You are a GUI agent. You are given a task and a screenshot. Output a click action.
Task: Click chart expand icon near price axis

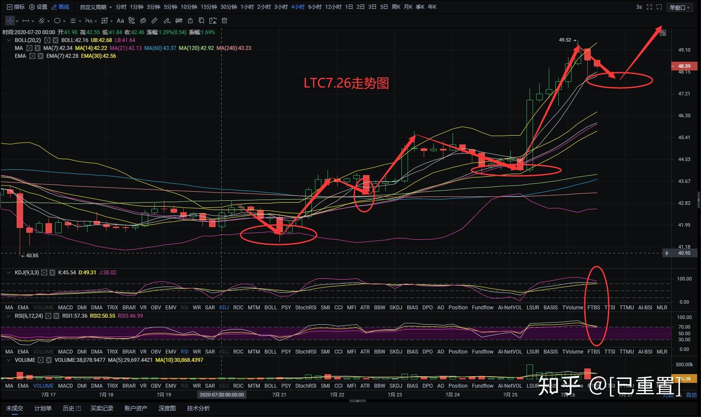[663, 33]
